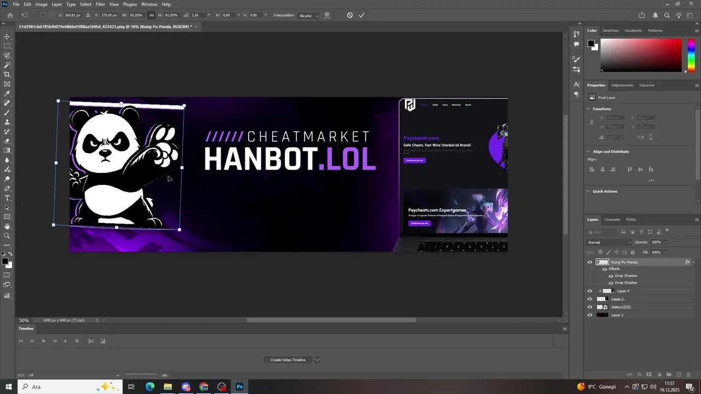Commit the transform with the checkmark
This screenshot has width=701, height=394.
[361, 15]
